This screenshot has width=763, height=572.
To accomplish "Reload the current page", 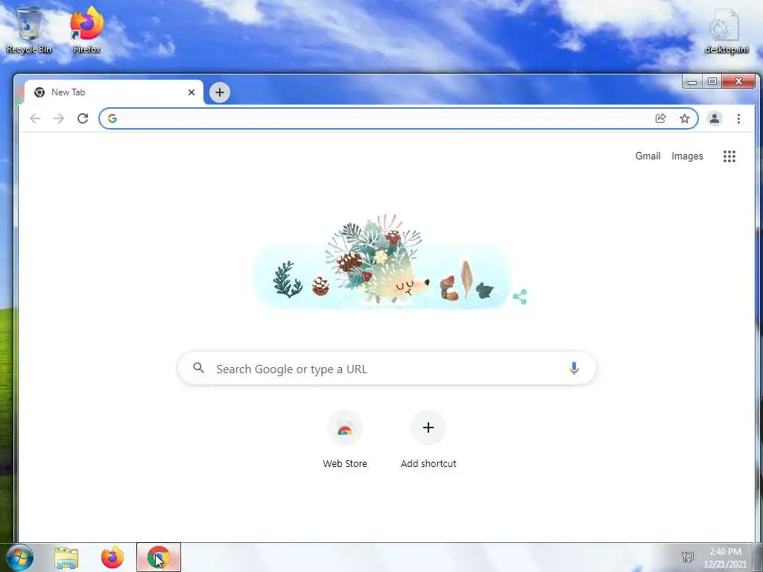I will coord(83,118).
